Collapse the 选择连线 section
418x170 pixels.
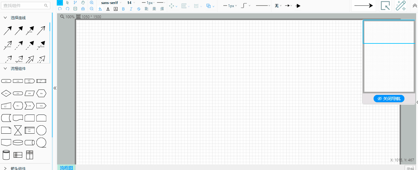(5, 18)
